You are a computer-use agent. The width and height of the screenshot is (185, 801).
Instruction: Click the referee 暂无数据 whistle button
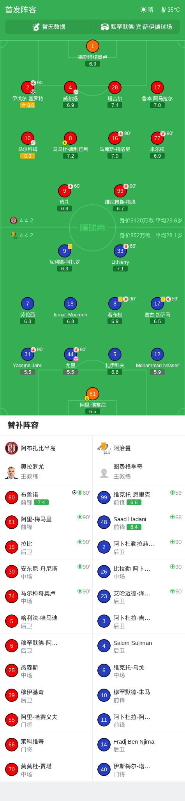click(x=49, y=27)
